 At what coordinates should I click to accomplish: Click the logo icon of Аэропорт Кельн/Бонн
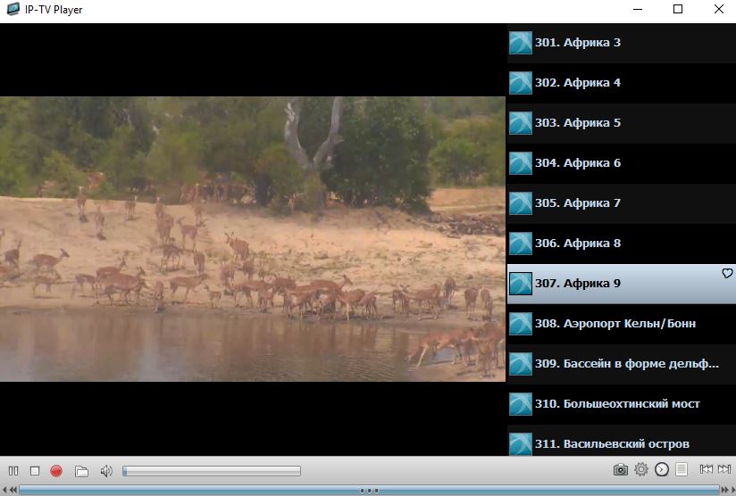(521, 324)
